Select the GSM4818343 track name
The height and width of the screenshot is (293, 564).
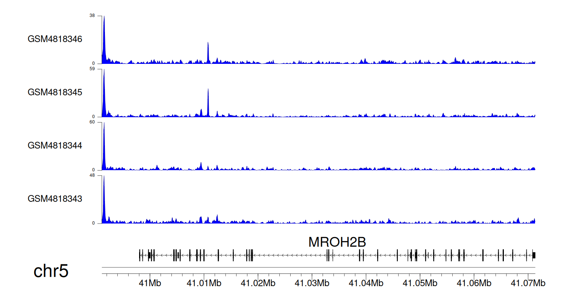click(x=55, y=198)
